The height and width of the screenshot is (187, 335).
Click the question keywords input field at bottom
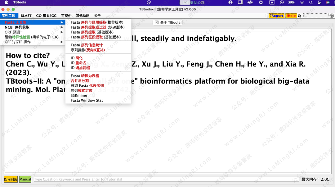click(x=124, y=179)
